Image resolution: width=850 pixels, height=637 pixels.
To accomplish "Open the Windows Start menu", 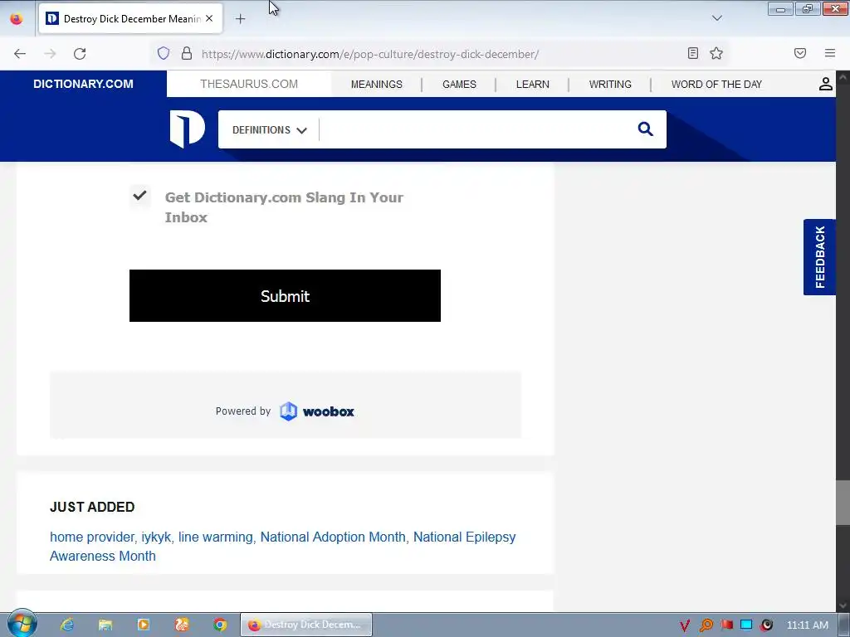I will (22, 624).
